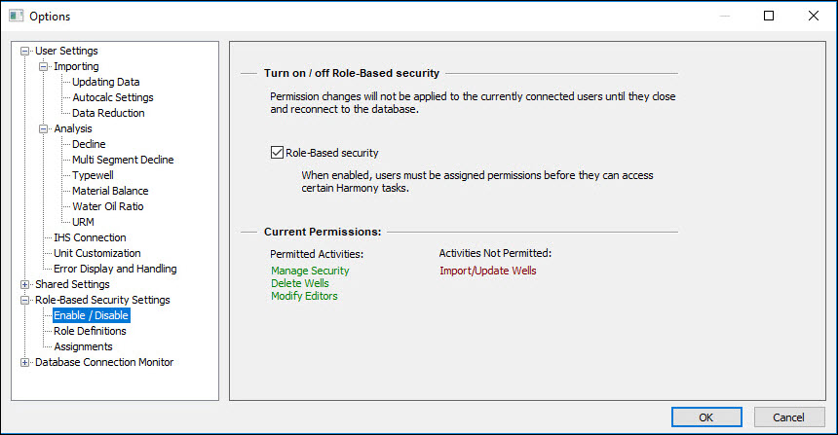
Task: Expand the Shared Settings node
Action: tap(25, 284)
